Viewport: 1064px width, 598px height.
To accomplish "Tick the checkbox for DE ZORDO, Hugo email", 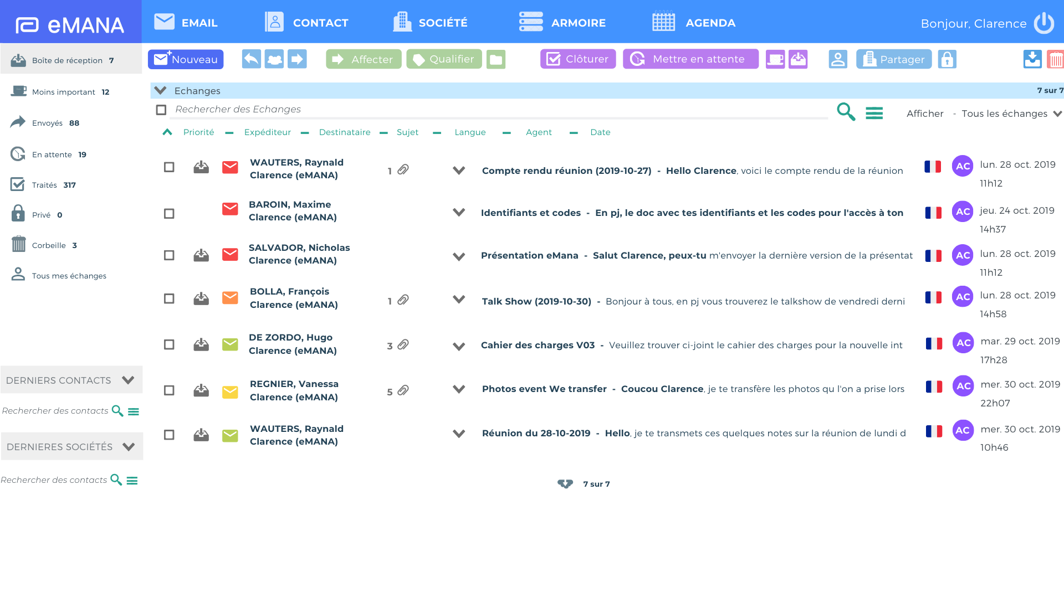I will [169, 344].
